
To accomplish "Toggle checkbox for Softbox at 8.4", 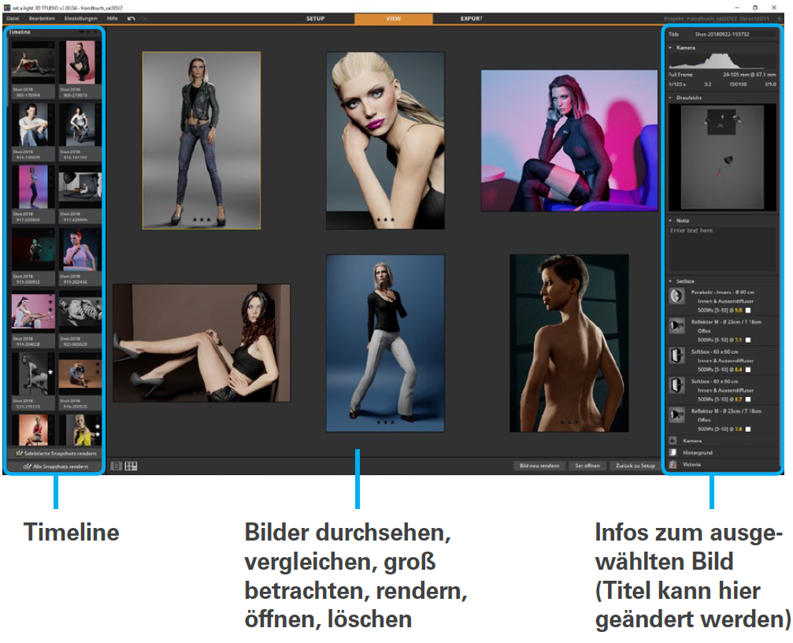I will (750, 369).
